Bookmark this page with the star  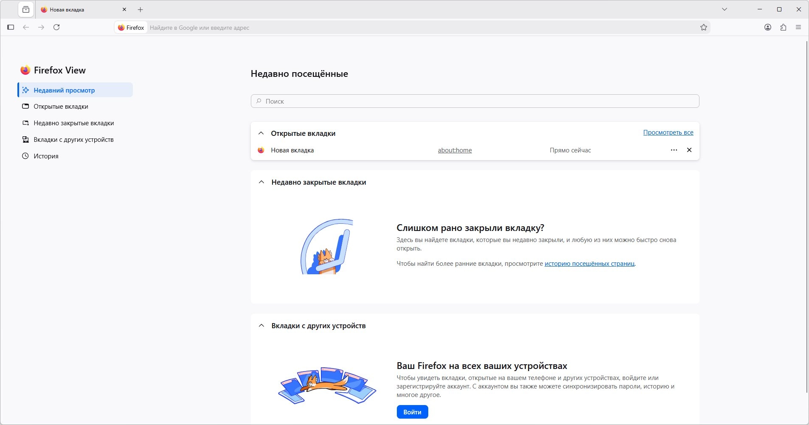click(704, 28)
